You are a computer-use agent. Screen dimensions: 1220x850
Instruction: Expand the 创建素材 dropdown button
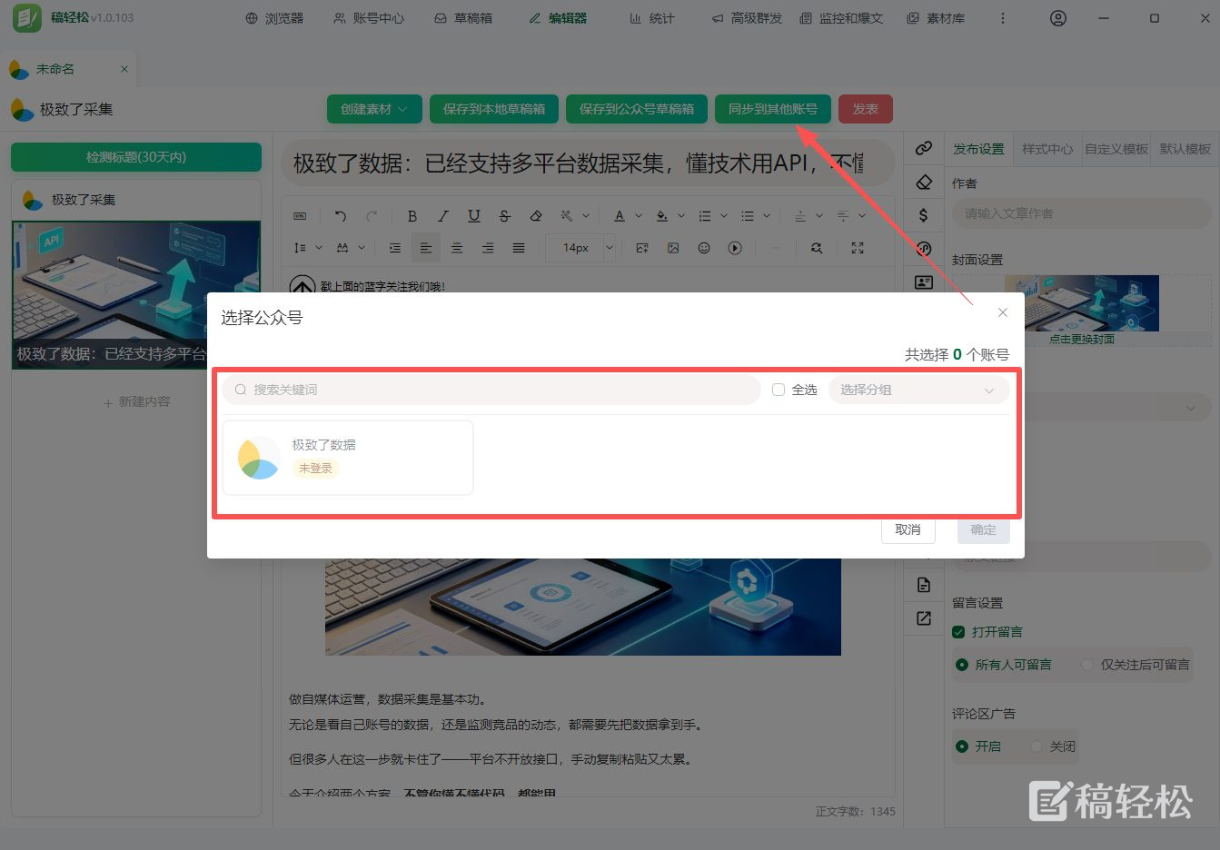374,109
